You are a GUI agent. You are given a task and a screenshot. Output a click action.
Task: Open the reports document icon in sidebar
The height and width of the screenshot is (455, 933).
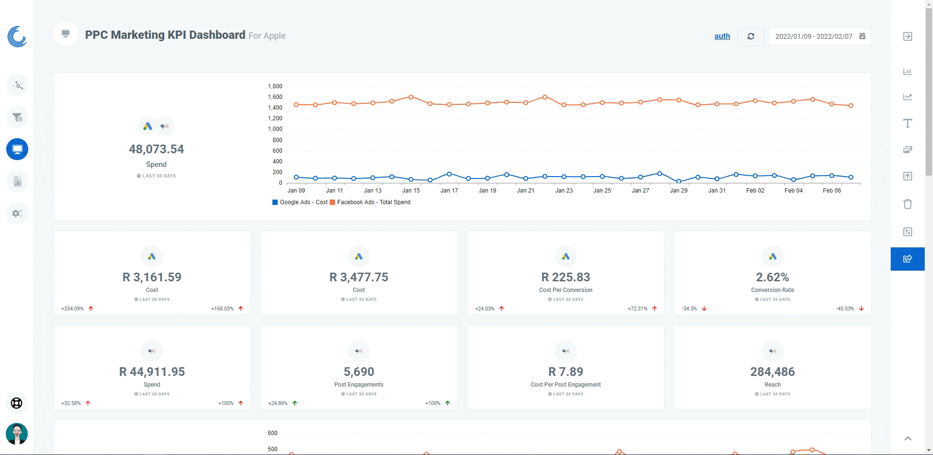[x=17, y=181]
